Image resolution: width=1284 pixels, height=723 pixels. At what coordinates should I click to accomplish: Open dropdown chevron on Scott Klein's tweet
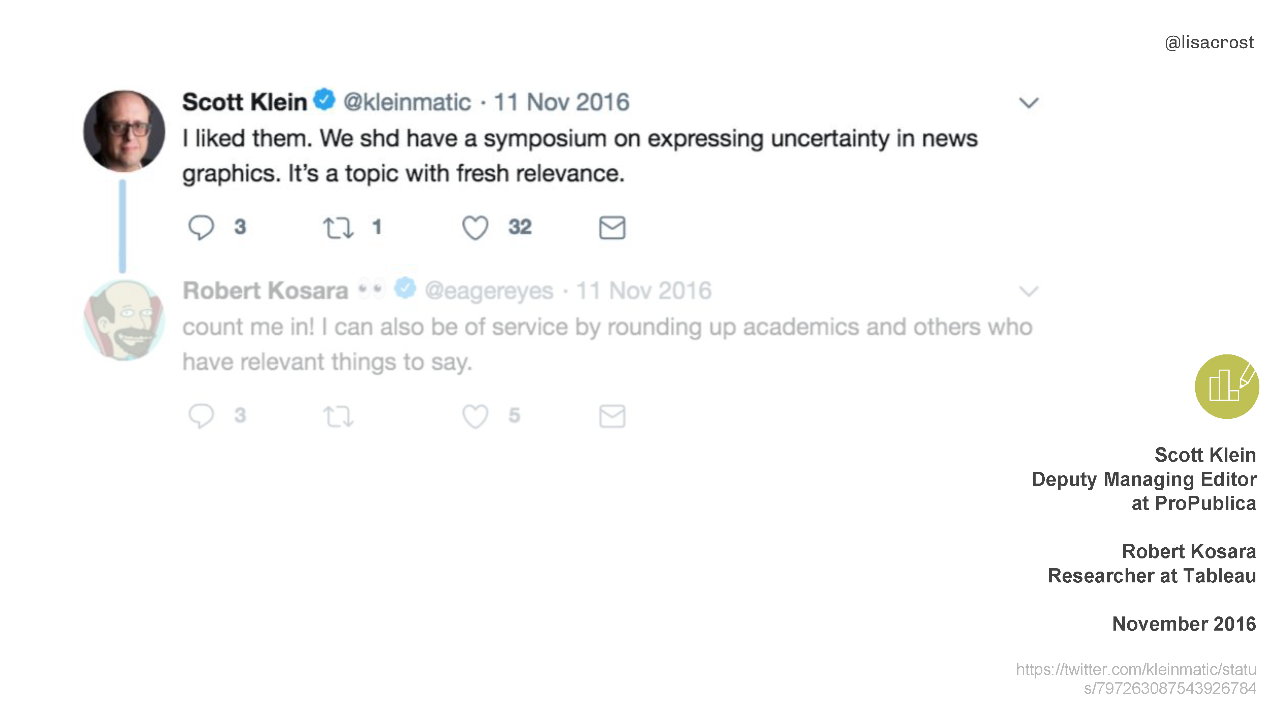1028,103
